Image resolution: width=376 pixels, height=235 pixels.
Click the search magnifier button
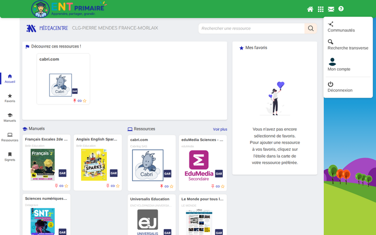(311, 28)
